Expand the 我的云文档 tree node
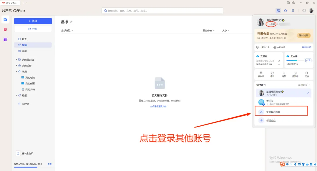317x171 pixels. (16, 59)
